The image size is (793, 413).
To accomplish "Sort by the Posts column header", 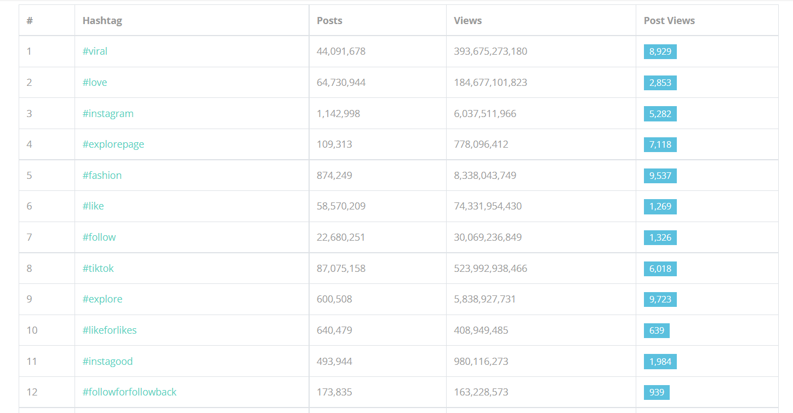I will (329, 20).
